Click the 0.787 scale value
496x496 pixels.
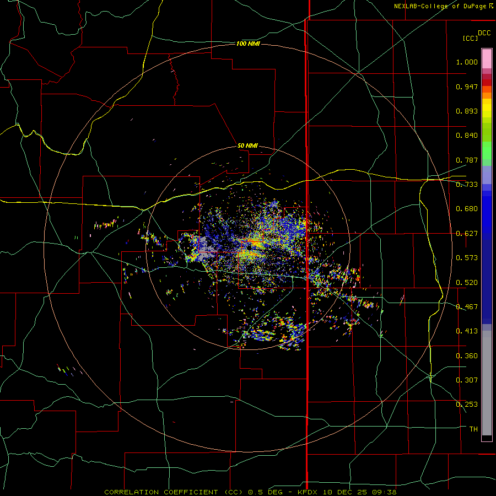coord(467,160)
